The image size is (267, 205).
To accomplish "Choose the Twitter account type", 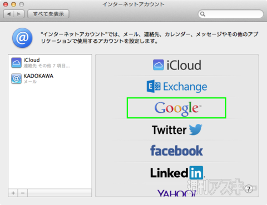I will pyautogui.click(x=177, y=129).
